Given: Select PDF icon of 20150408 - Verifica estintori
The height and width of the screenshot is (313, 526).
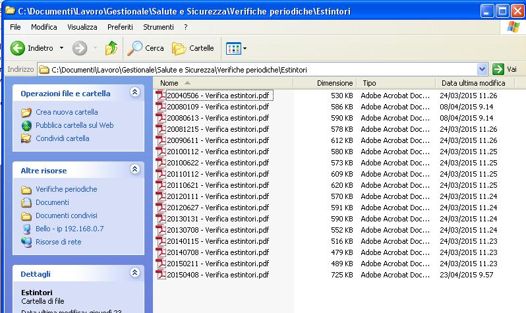Looking at the screenshot, I should (160, 275).
